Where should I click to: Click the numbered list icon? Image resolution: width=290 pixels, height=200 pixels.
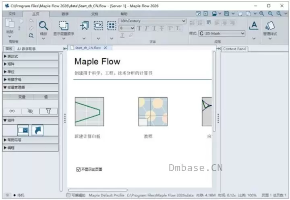tap(200, 23)
